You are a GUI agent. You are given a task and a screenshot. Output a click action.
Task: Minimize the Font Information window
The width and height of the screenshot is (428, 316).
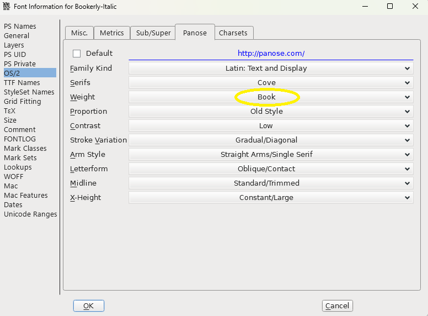pyautogui.click(x=365, y=6)
